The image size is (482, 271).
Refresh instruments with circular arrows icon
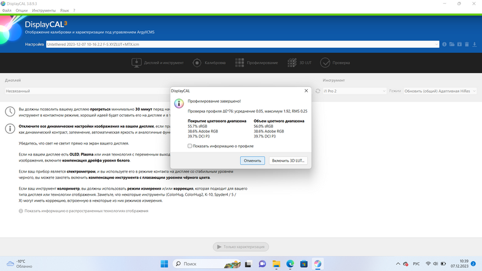[x=318, y=91]
